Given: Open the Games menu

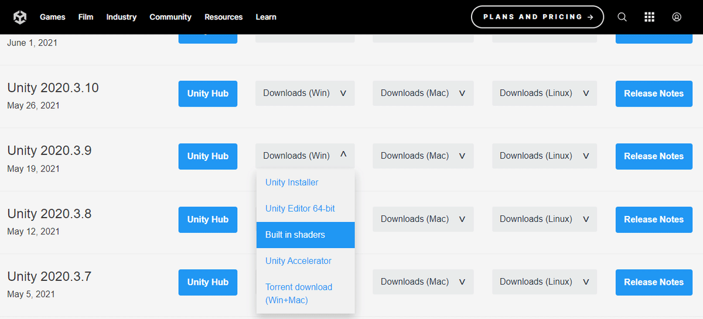Looking at the screenshot, I should click(53, 17).
